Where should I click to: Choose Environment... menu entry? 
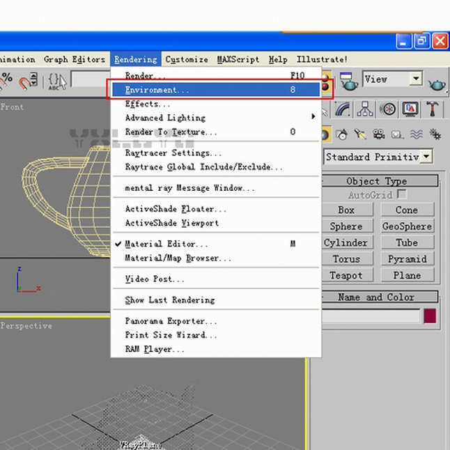pyautogui.click(x=216, y=90)
